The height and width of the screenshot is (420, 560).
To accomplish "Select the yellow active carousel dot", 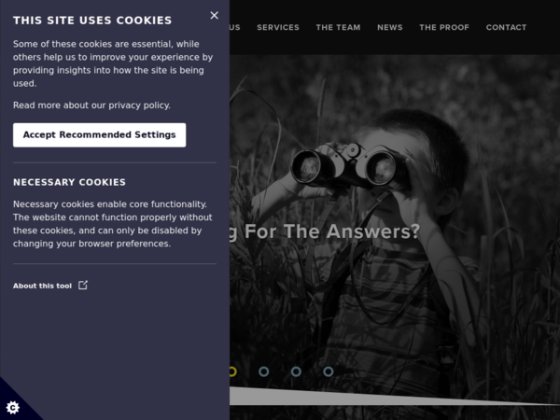I will (x=232, y=371).
